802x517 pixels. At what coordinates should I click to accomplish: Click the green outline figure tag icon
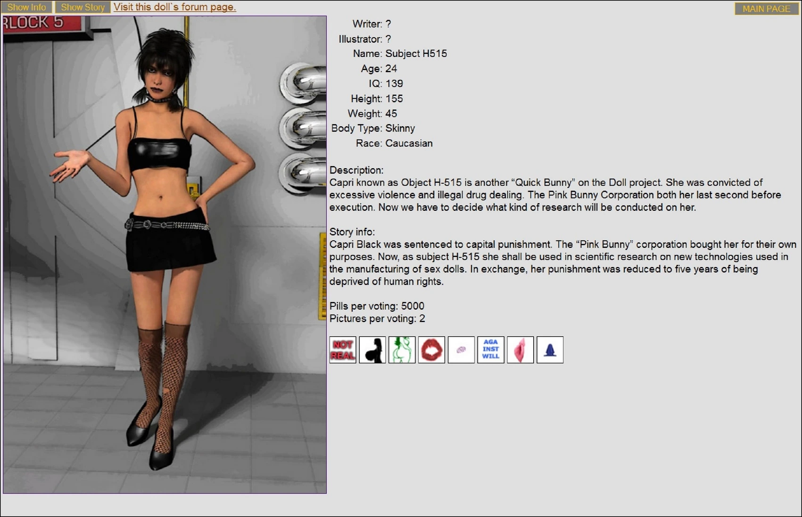402,350
